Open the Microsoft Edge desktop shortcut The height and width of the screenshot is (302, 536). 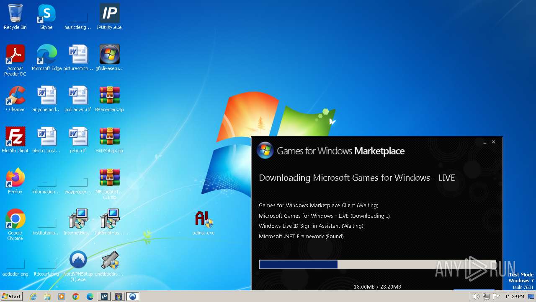(46, 58)
